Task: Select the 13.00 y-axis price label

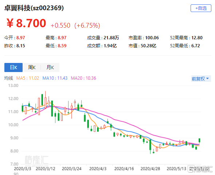Action: click(13, 85)
